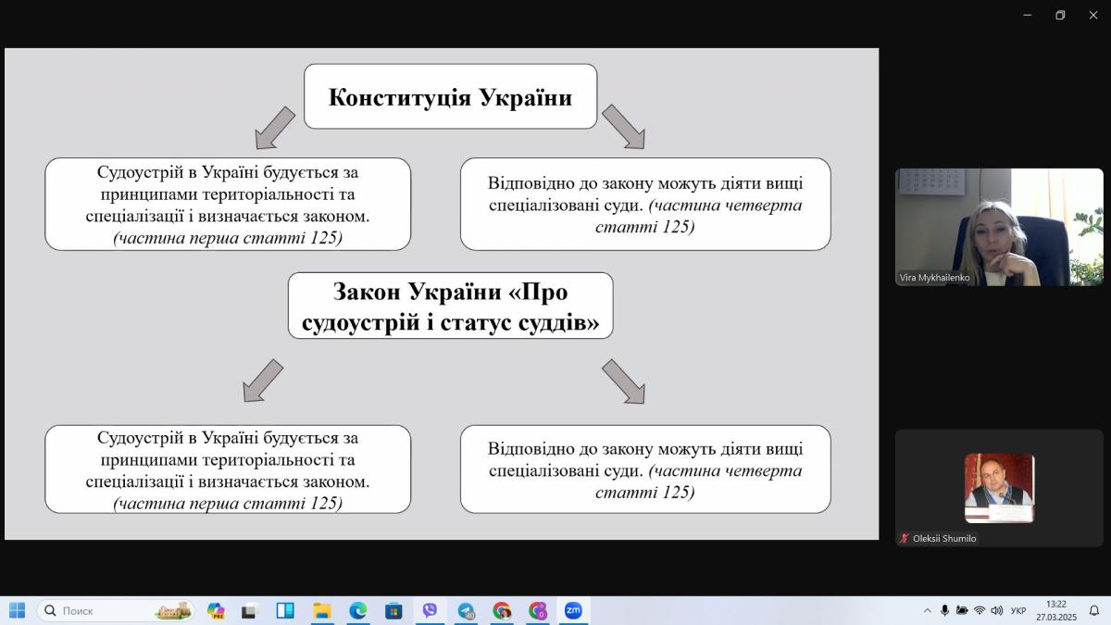The width and height of the screenshot is (1111, 625).
Task: Click the taskbar search field labeled Поиск
Action: [117, 610]
